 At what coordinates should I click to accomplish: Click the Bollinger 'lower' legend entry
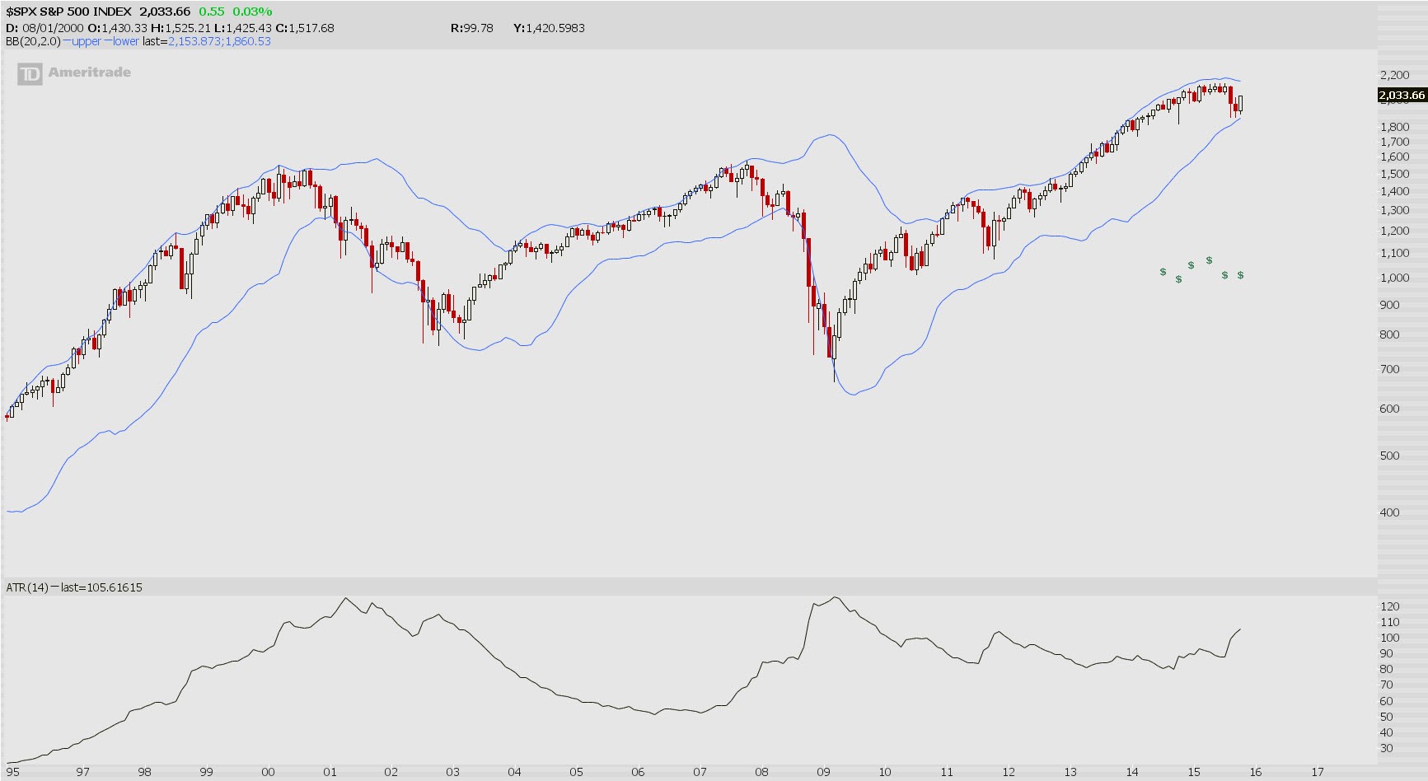click(x=121, y=41)
